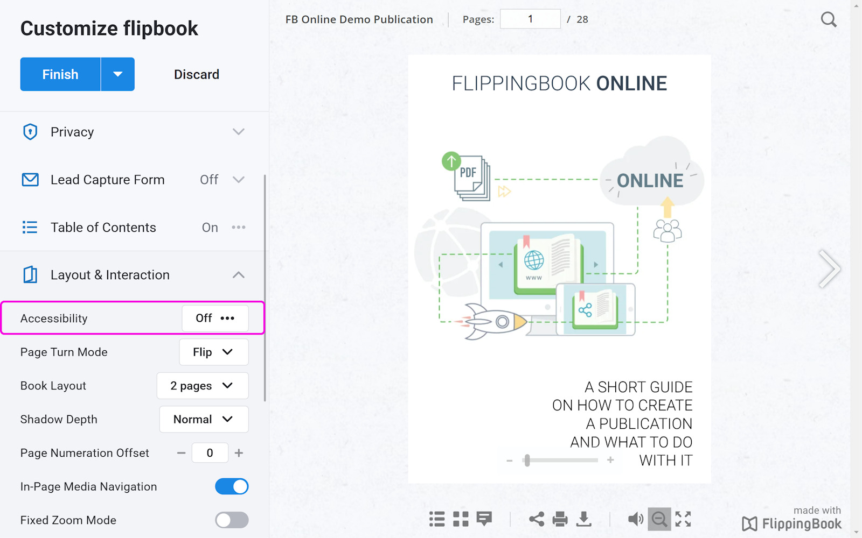The height and width of the screenshot is (538, 862).
Task: Click the page number input field
Action: point(530,19)
